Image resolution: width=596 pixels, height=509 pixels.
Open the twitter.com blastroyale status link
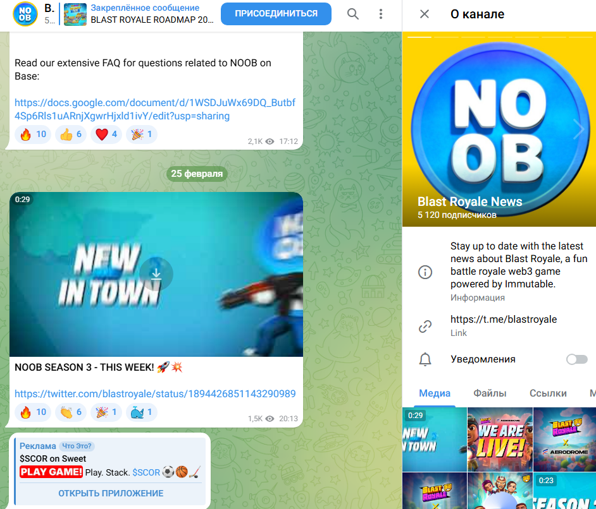point(155,393)
